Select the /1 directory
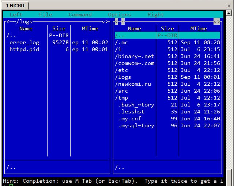Viewport: 234px width, 186px height. [x=118, y=49]
